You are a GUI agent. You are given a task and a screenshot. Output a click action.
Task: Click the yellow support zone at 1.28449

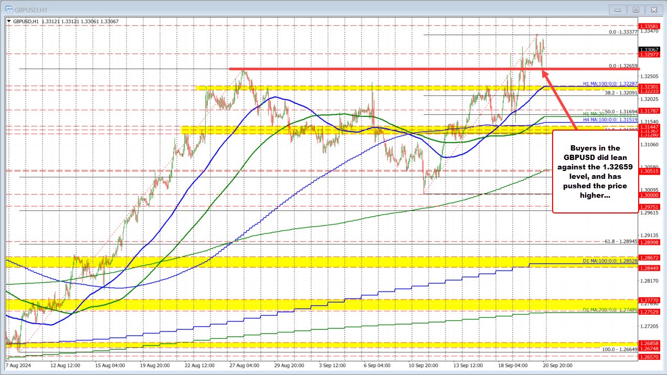point(315,264)
